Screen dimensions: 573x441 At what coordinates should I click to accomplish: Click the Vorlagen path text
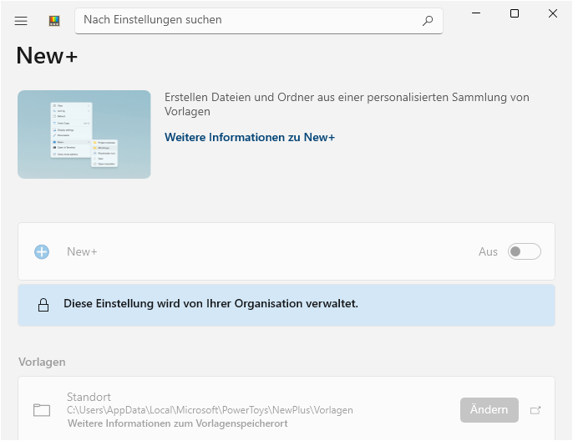(210, 410)
